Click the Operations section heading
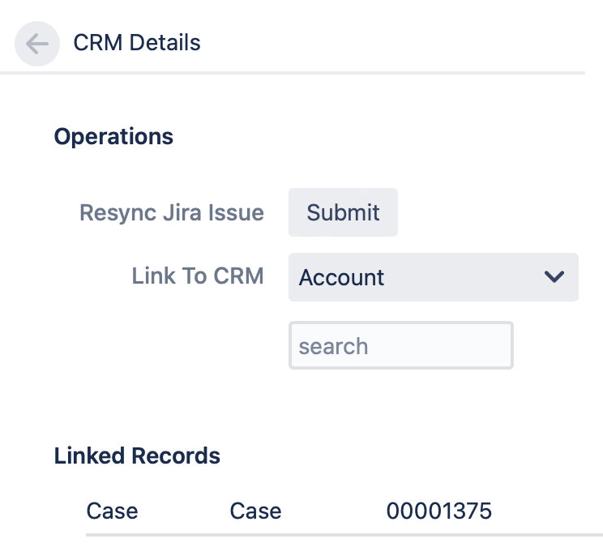The image size is (603, 556). coord(113,136)
